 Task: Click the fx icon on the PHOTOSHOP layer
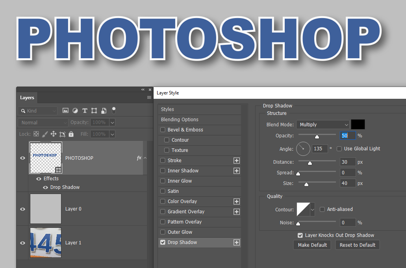coord(139,158)
